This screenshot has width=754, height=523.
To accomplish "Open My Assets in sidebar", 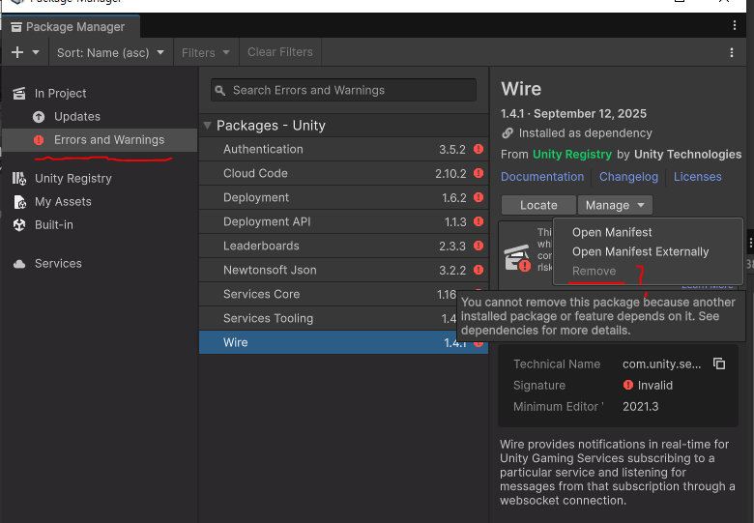I will [100, 201].
